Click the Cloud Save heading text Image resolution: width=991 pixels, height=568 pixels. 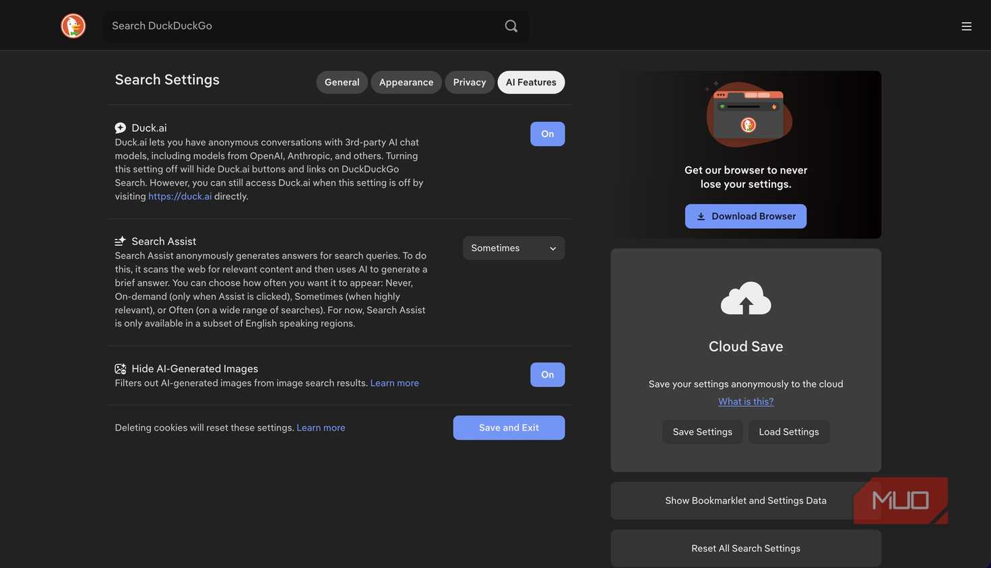point(746,347)
